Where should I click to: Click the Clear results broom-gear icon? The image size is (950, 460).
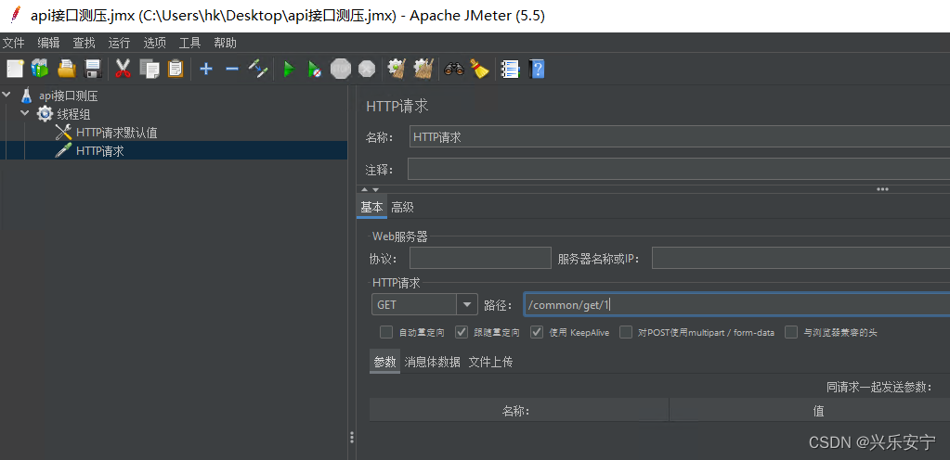(x=397, y=69)
